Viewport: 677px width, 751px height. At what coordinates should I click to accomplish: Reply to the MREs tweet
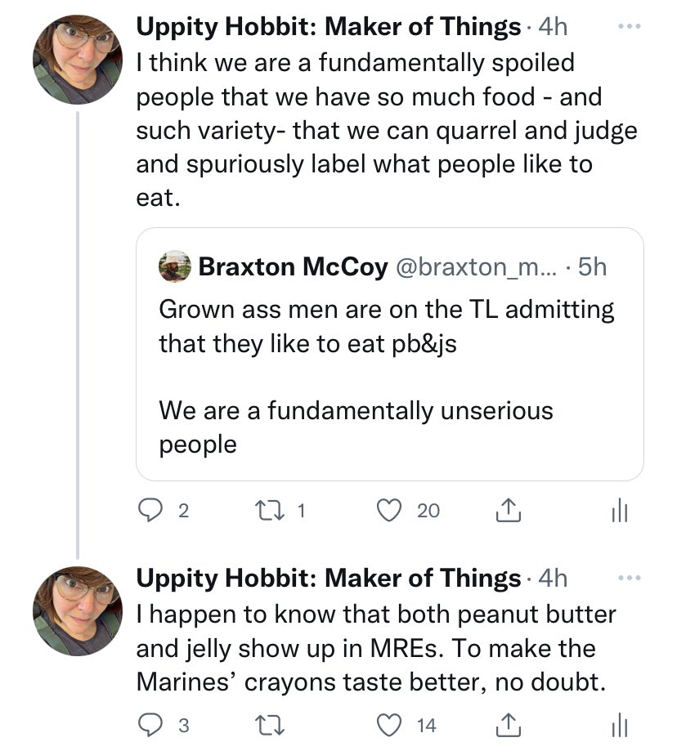point(149,725)
